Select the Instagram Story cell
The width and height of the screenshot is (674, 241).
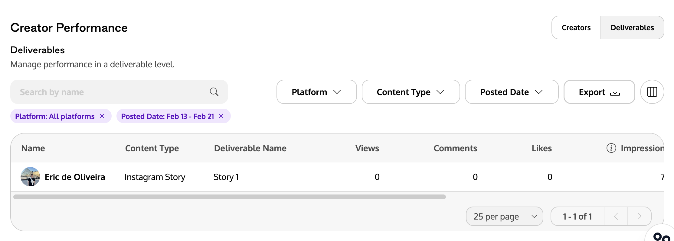coord(155,177)
